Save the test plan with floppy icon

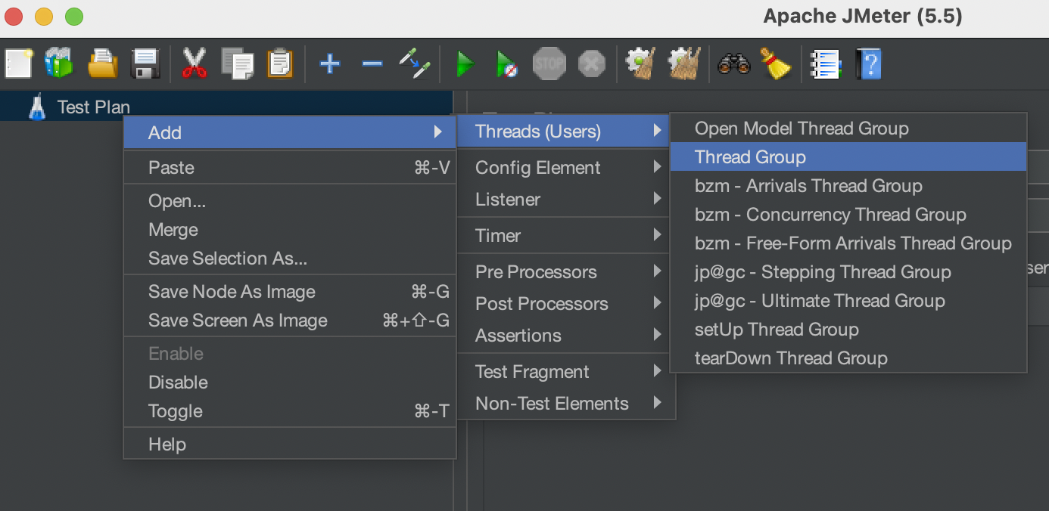pyautogui.click(x=145, y=63)
